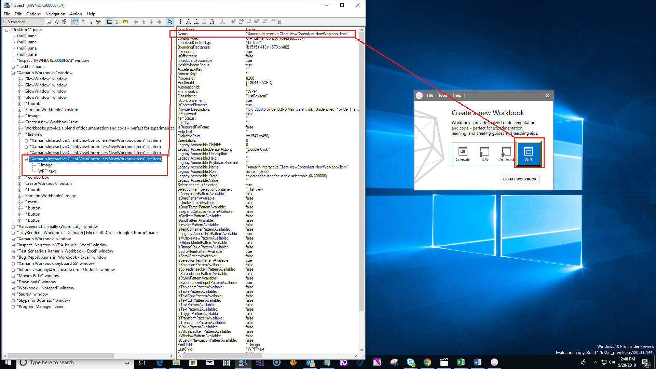
Task: Click the left arrow navigation icon
Action: [x=136, y=22]
